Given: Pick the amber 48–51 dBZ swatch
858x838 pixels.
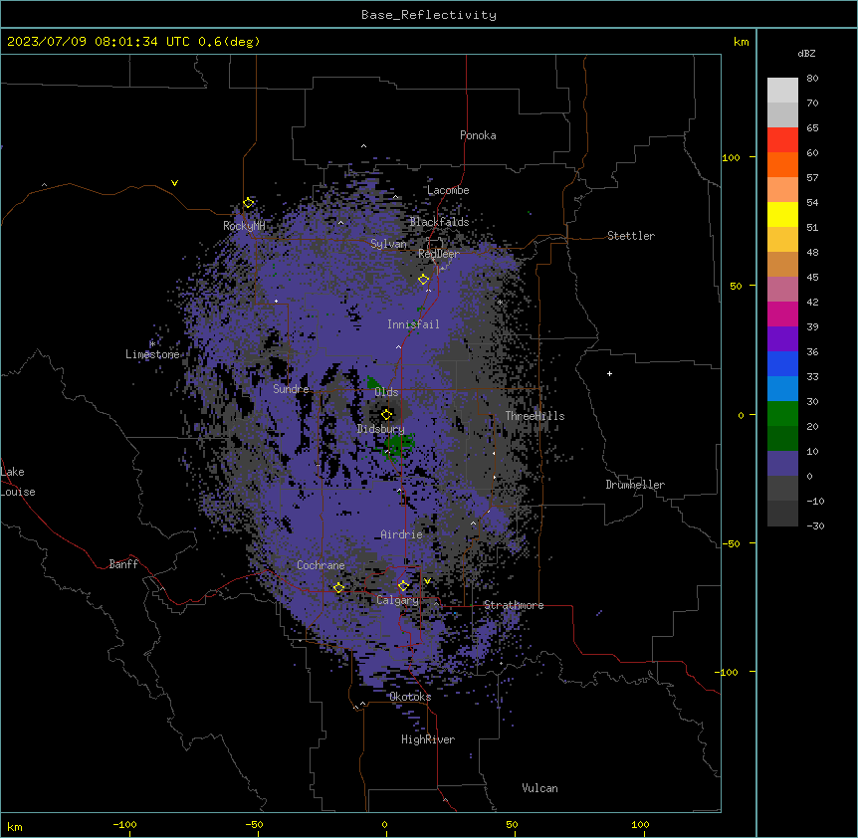Looking at the screenshot, I should 782,240.
